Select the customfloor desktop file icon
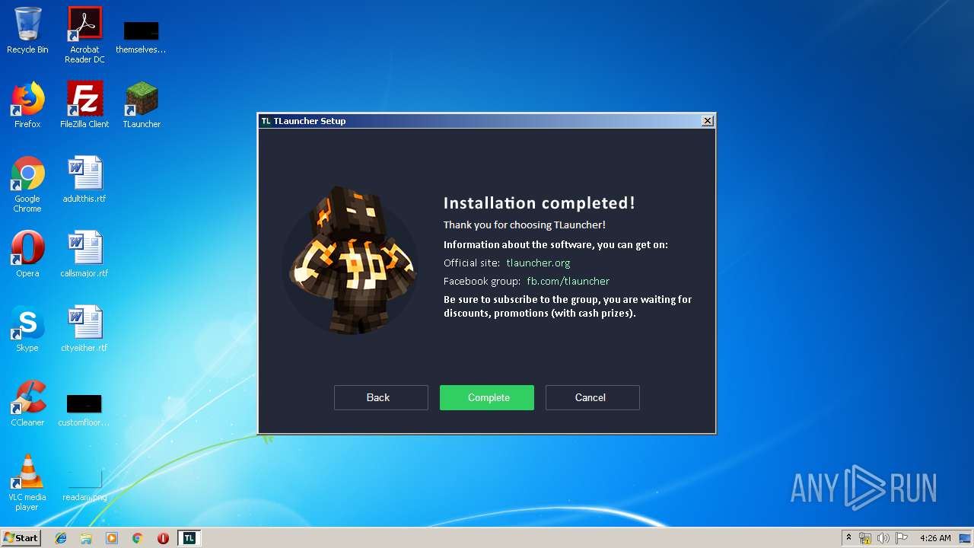This screenshot has height=548, width=974. (84, 409)
